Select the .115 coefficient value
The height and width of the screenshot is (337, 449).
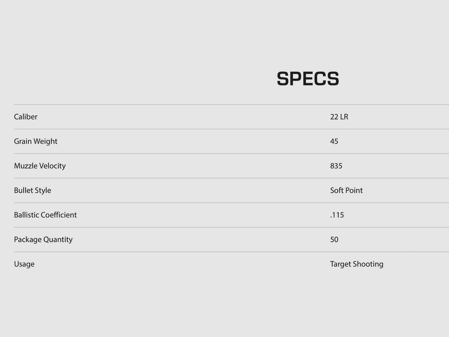[x=337, y=215]
